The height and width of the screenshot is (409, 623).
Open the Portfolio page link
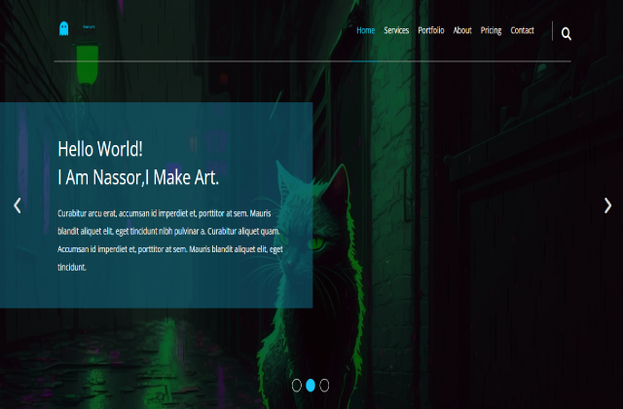pos(430,30)
